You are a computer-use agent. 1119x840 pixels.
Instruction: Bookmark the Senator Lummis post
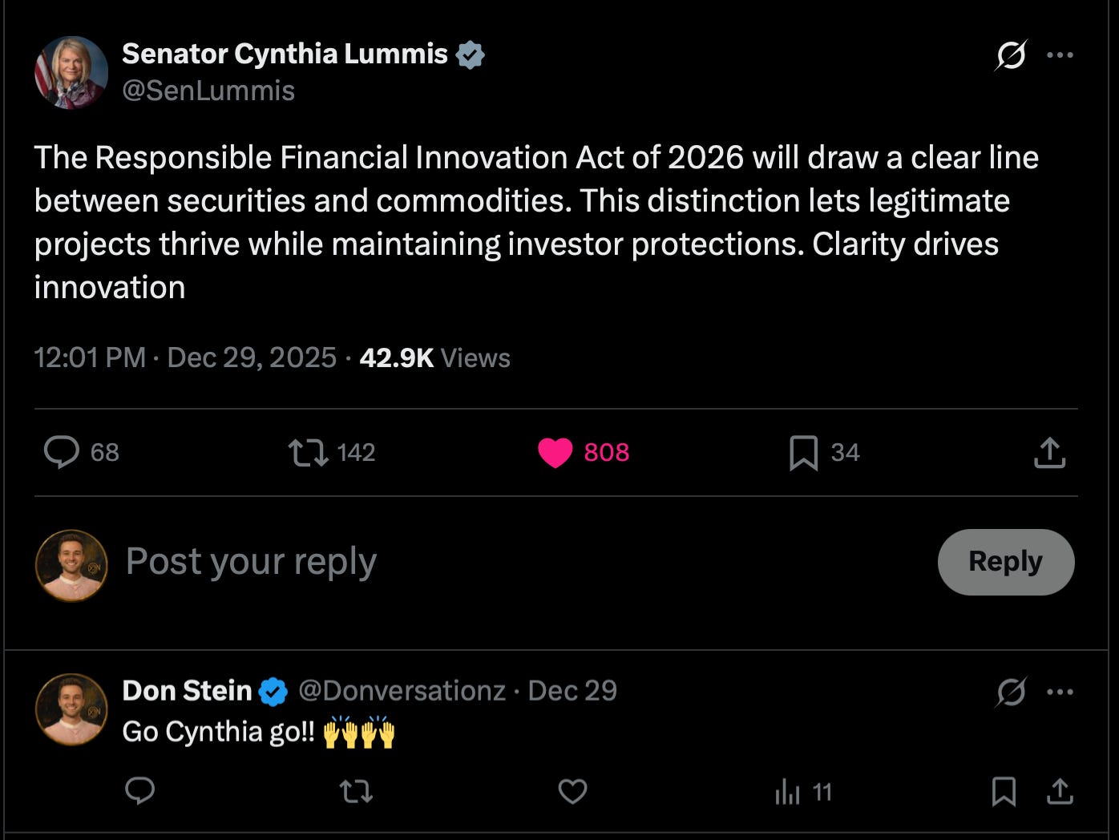coord(803,453)
